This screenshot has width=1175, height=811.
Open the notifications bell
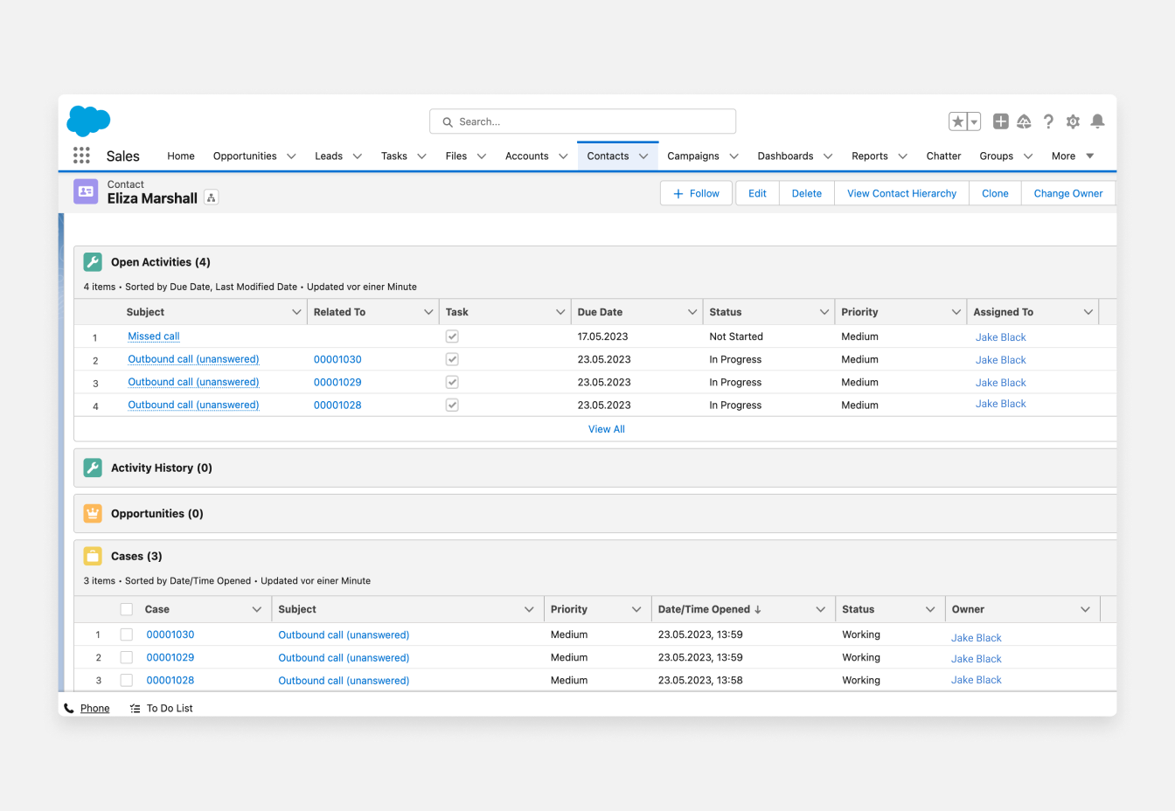pos(1097,121)
